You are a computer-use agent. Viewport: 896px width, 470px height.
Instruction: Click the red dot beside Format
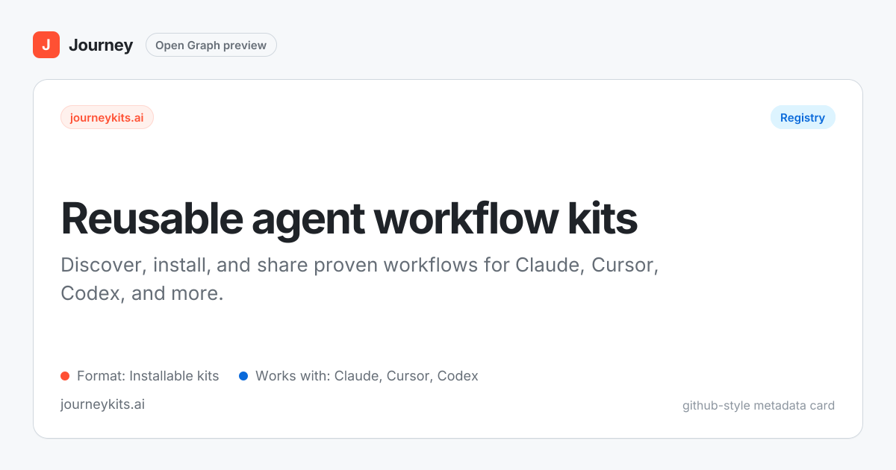pyautogui.click(x=65, y=376)
